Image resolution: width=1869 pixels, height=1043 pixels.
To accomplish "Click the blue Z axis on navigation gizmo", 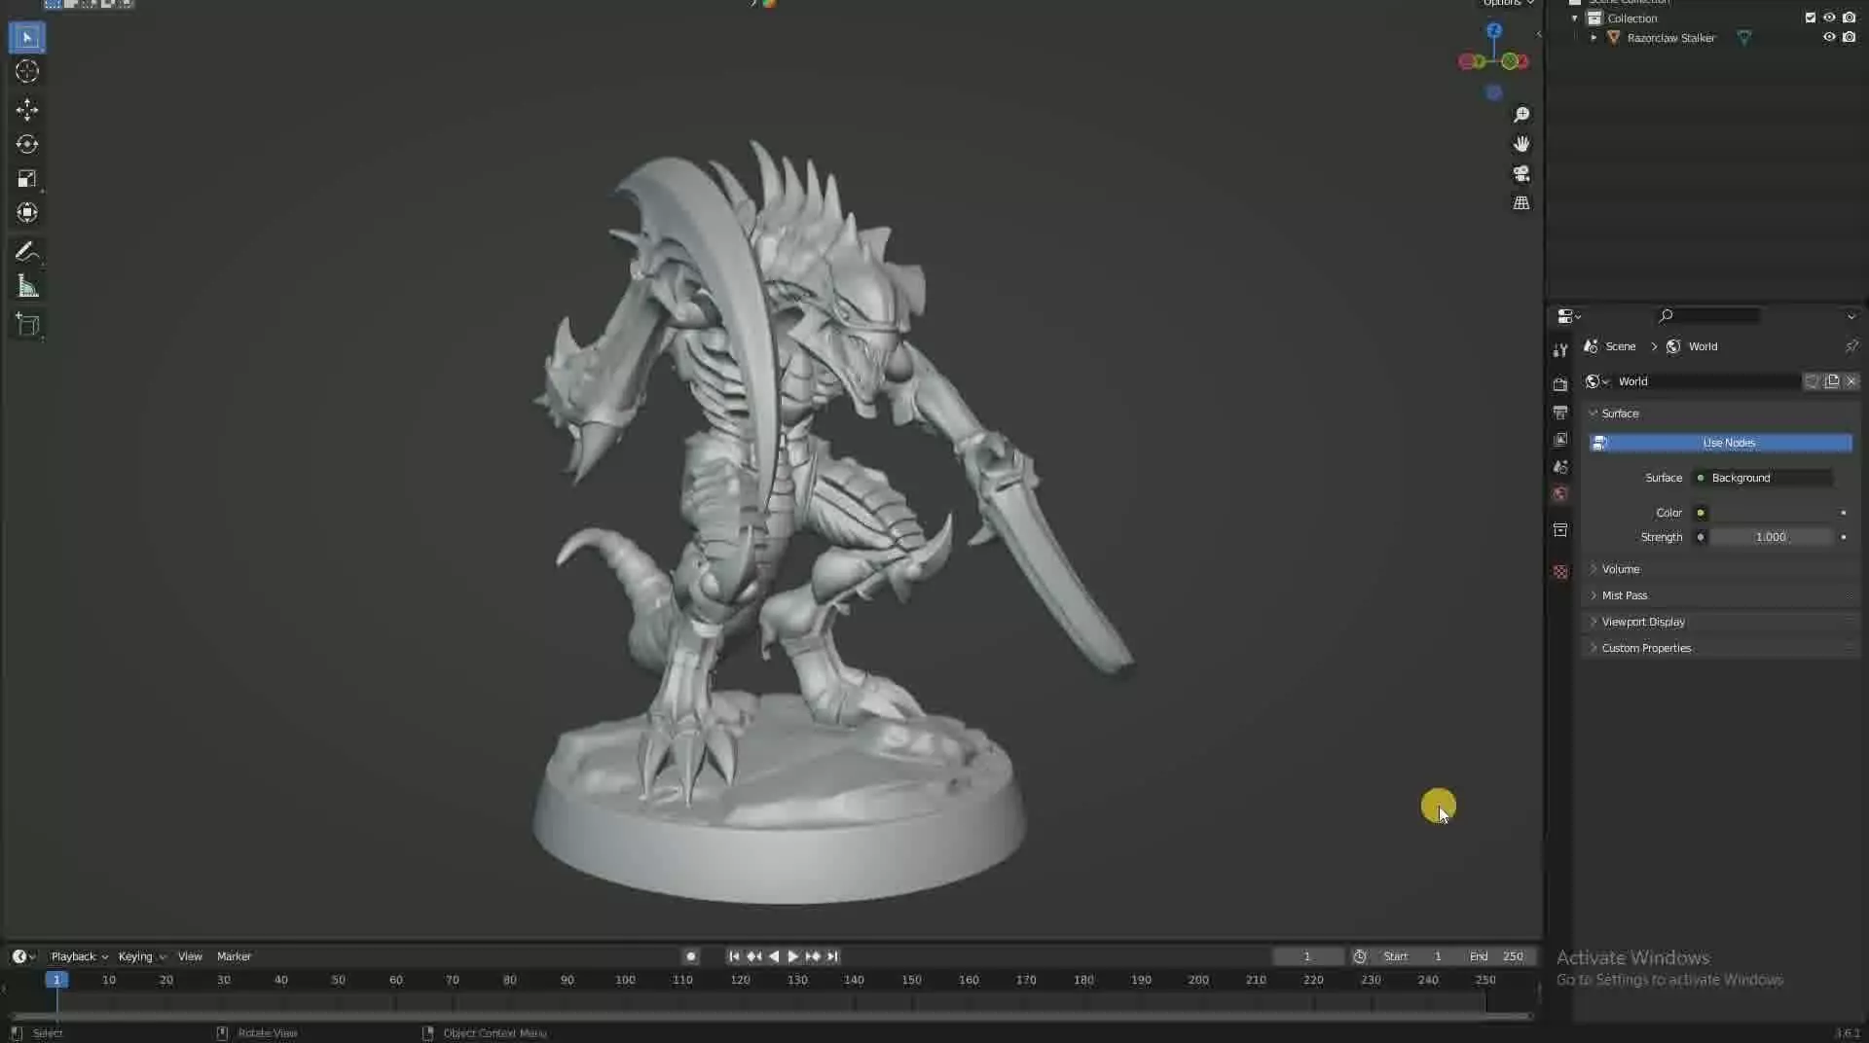I will pyautogui.click(x=1494, y=30).
